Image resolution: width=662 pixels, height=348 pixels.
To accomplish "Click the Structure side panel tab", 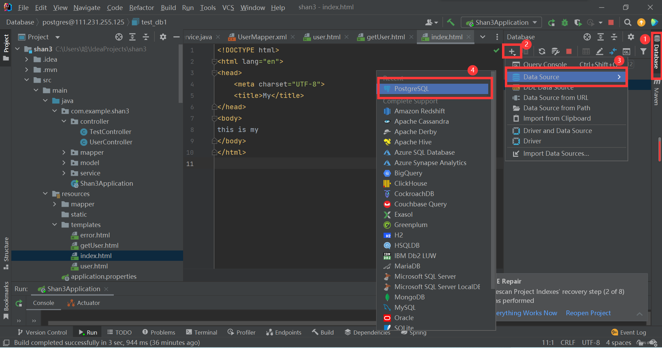I will tap(6, 253).
